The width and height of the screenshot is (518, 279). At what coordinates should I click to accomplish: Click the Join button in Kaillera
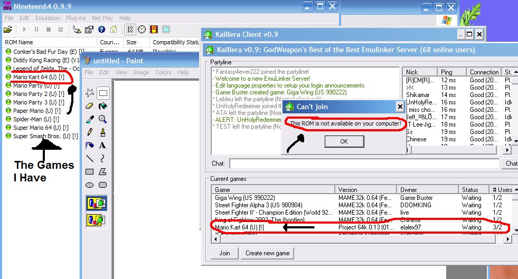(x=224, y=253)
